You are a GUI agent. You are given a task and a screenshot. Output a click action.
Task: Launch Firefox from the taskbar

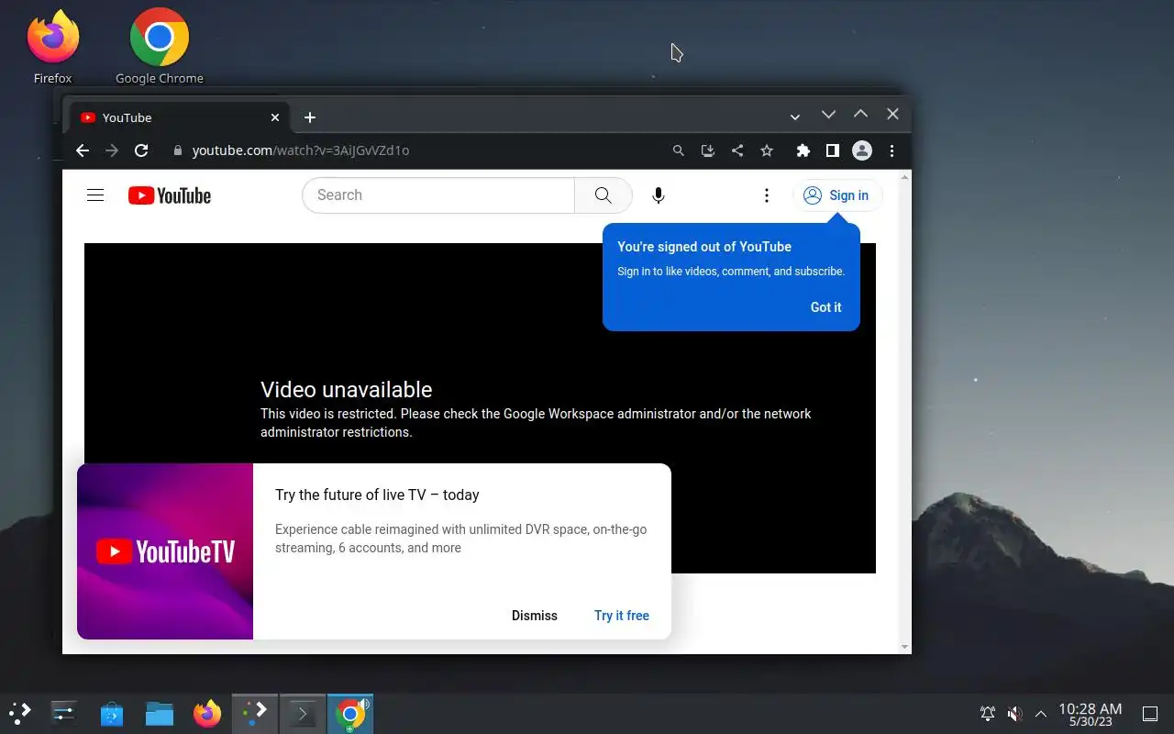207,713
